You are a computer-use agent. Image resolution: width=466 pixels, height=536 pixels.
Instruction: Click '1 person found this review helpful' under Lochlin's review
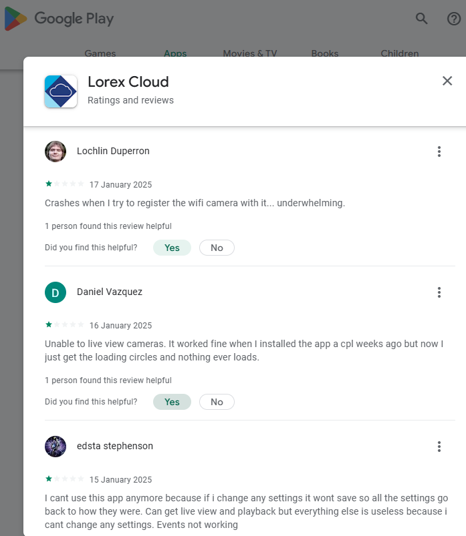coord(108,226)
